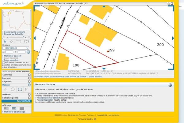This screenshot has width=184, height=123.
Task: Pan map toward top-left corner bracket
Action: click(36, 8)
